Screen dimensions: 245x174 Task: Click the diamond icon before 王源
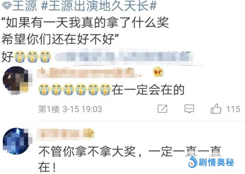(7, 6)
